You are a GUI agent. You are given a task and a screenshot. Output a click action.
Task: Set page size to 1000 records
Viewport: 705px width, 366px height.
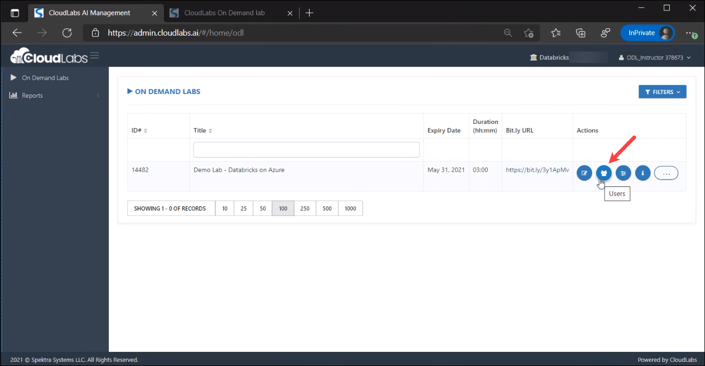[x=350, y=208]
